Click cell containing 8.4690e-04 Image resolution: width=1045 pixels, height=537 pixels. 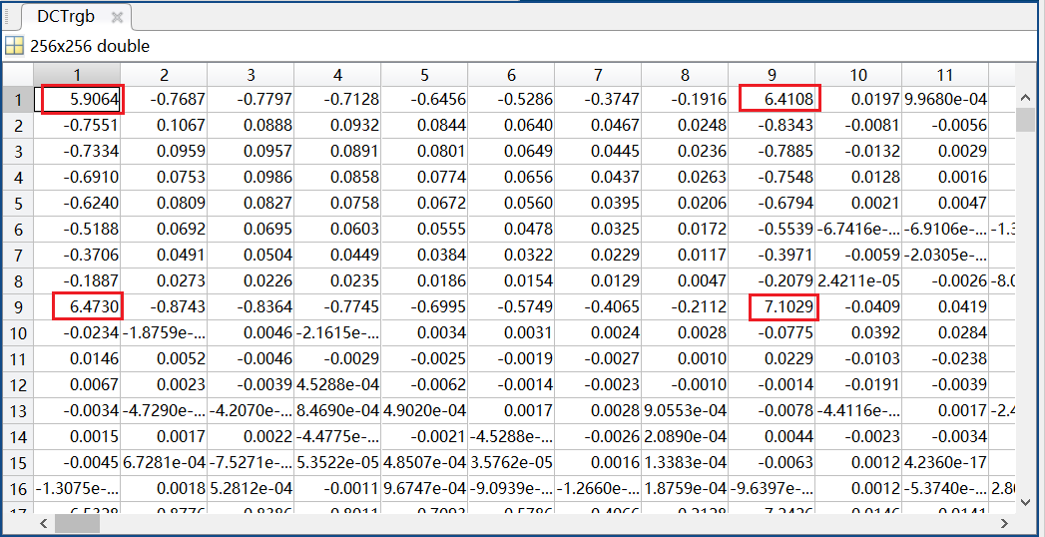[x=337, y=411]
